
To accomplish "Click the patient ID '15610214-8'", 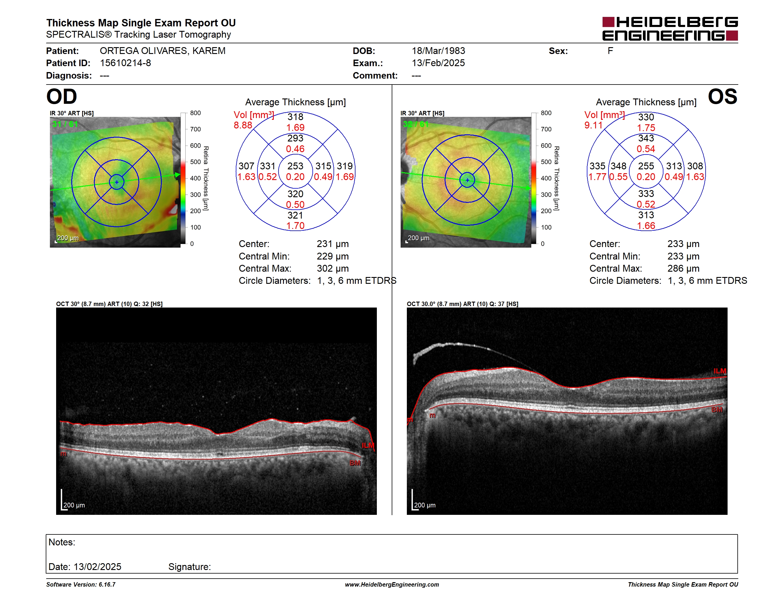I will click(x=125, y=63).
